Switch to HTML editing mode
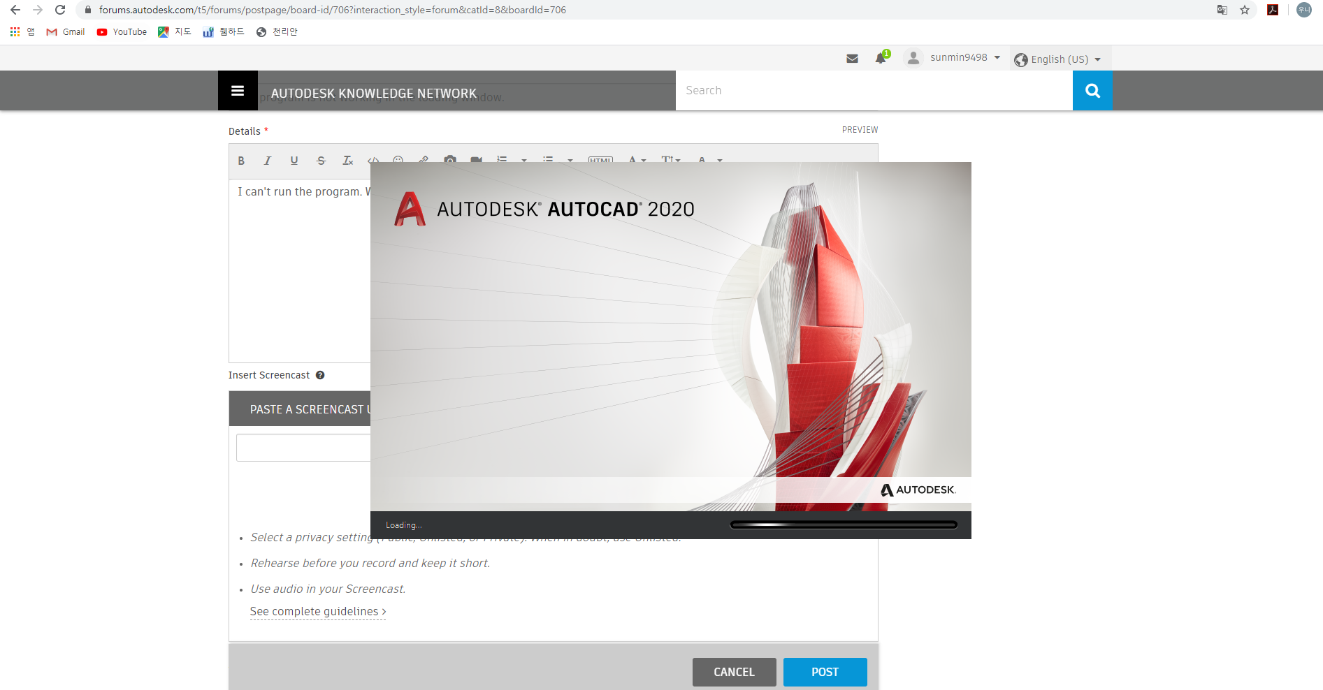The height and width of the screenshot is (690, 1323). click(x=600, y=161)
